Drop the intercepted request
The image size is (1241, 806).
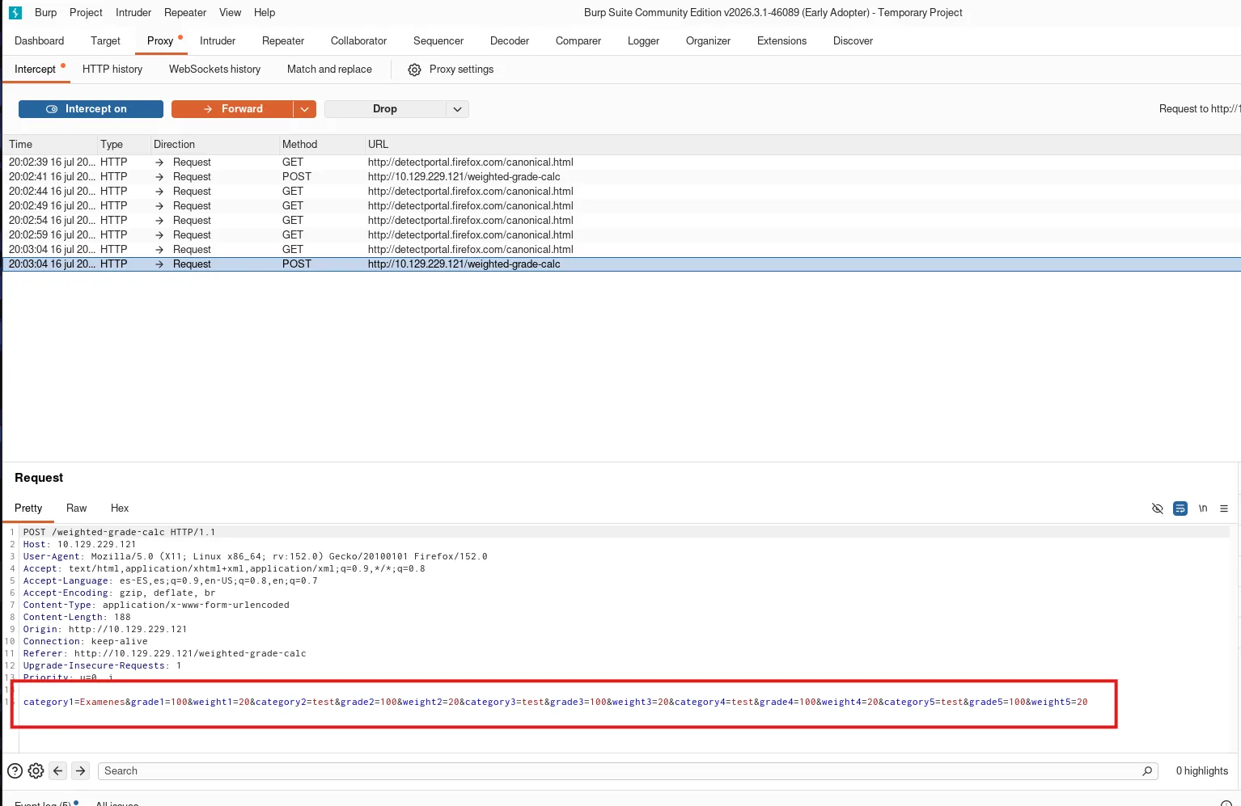pyautogui.click(x=385, y=109)
